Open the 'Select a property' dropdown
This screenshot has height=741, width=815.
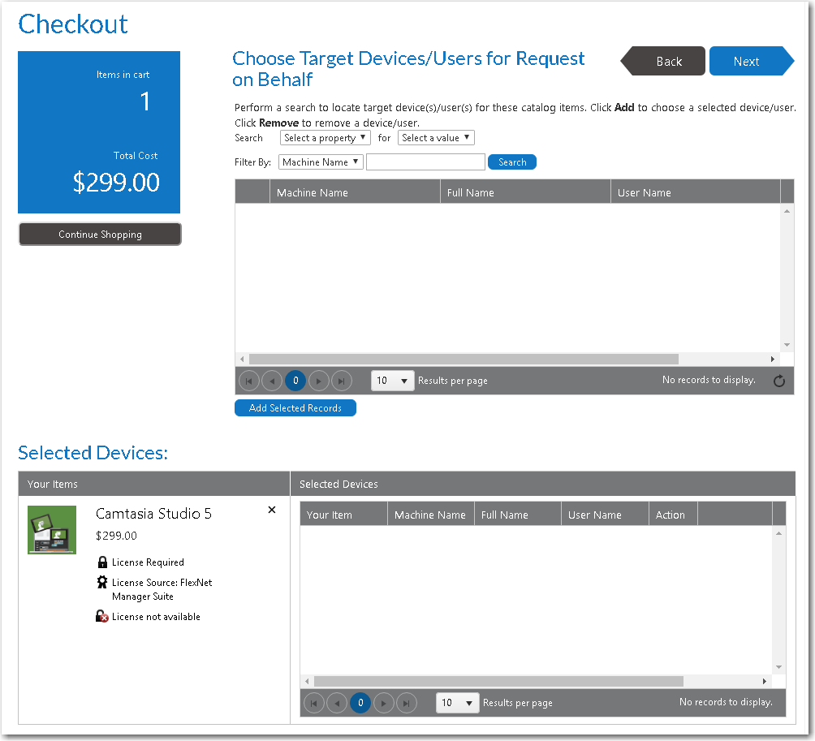tap(325, 138)
